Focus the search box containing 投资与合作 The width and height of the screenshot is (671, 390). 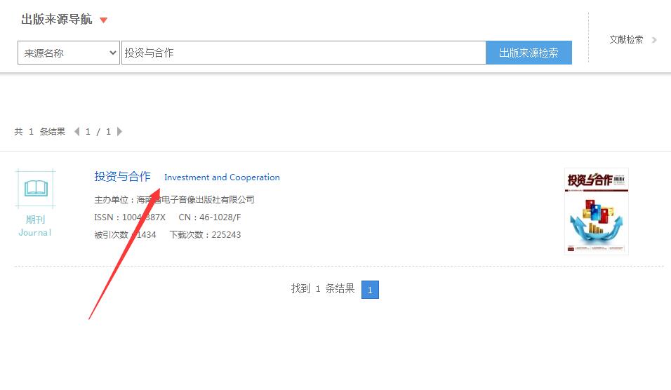click(304, 53)
